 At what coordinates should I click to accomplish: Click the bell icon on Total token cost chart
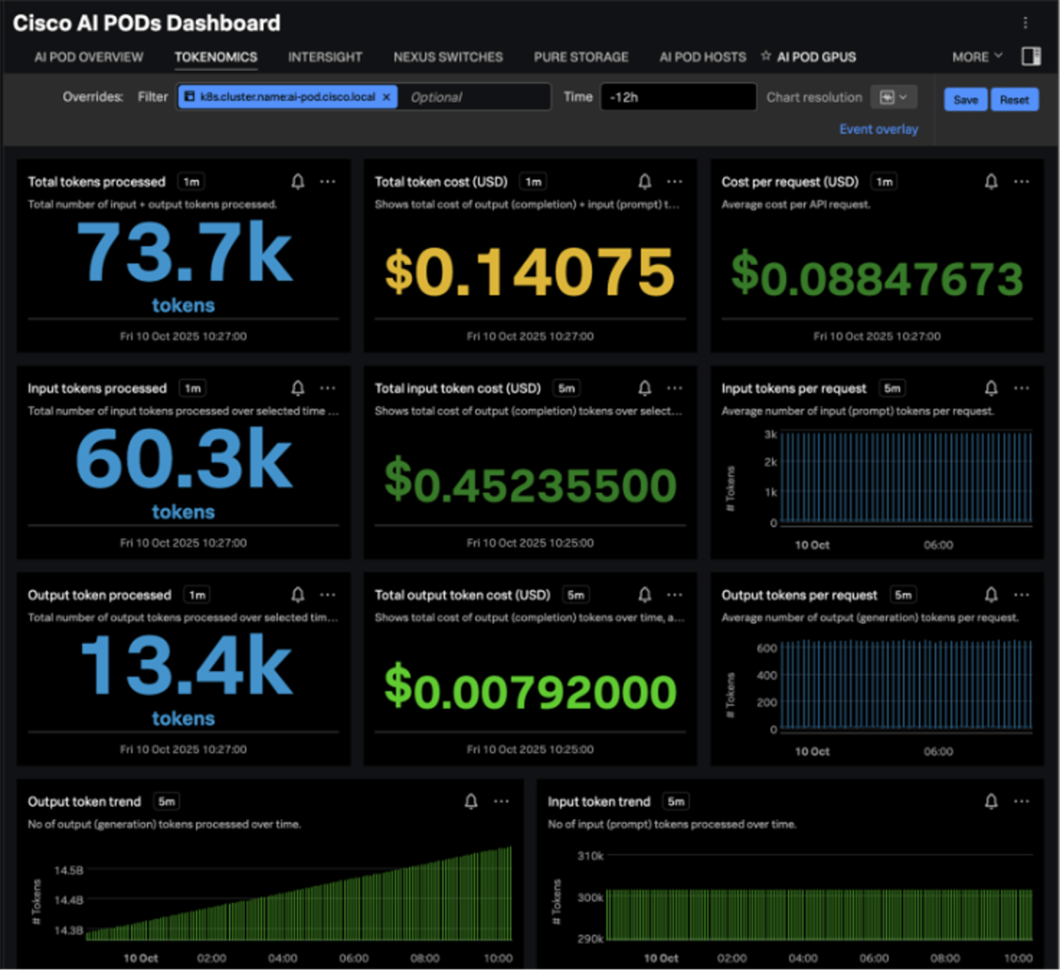(645, 182)
